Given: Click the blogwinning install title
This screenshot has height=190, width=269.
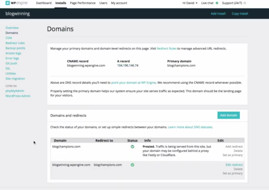Looking at the screenshot, I should pyautogui.click(x=18, y=13).
